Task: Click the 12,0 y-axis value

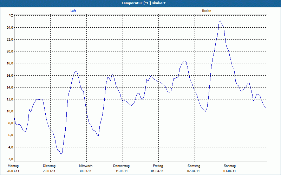Action: (x=10, y=99)
